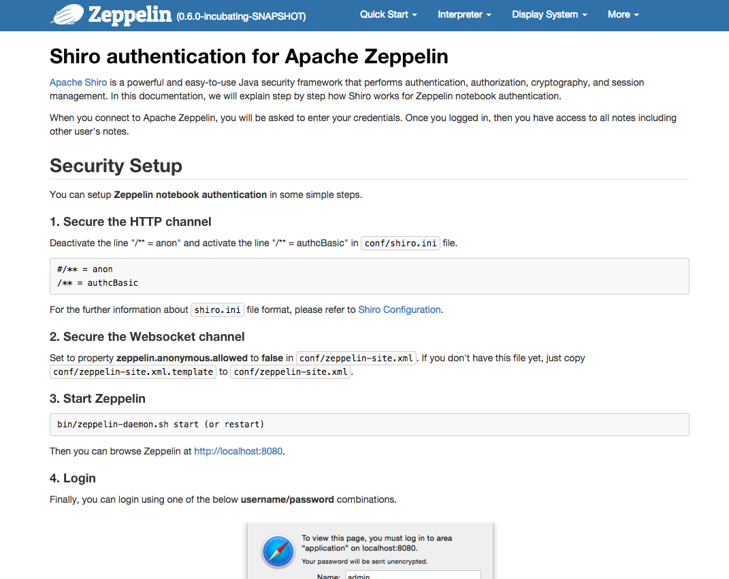Image resolution: width=729 pixels, height=579 pixels.
Task: Click the Zeppelin brand name in the navbar
Action: point(129,14)
